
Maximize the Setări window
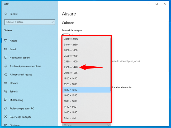pos(156,4)
